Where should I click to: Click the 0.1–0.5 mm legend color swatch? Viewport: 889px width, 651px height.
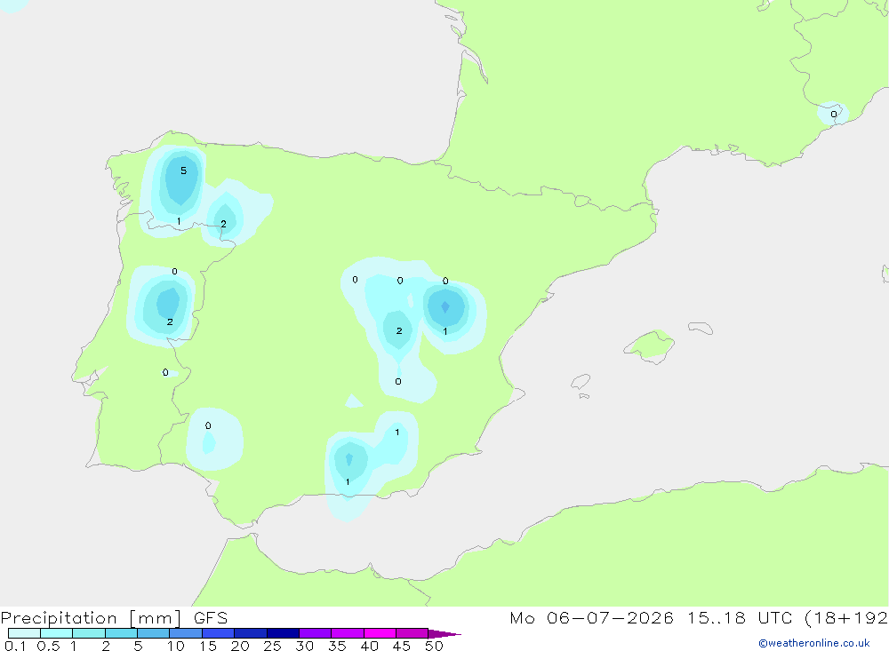(x=24, y=633)
